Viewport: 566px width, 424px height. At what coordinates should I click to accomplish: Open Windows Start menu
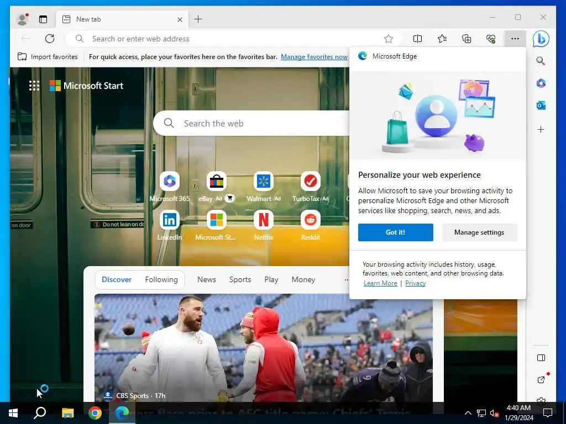click(13, 413)
